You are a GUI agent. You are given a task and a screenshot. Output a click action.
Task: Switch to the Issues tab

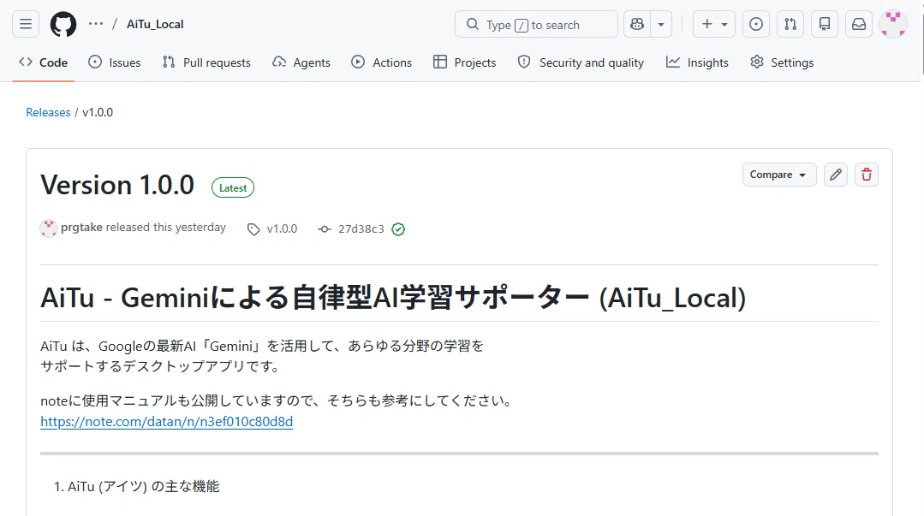click(114, 62)
